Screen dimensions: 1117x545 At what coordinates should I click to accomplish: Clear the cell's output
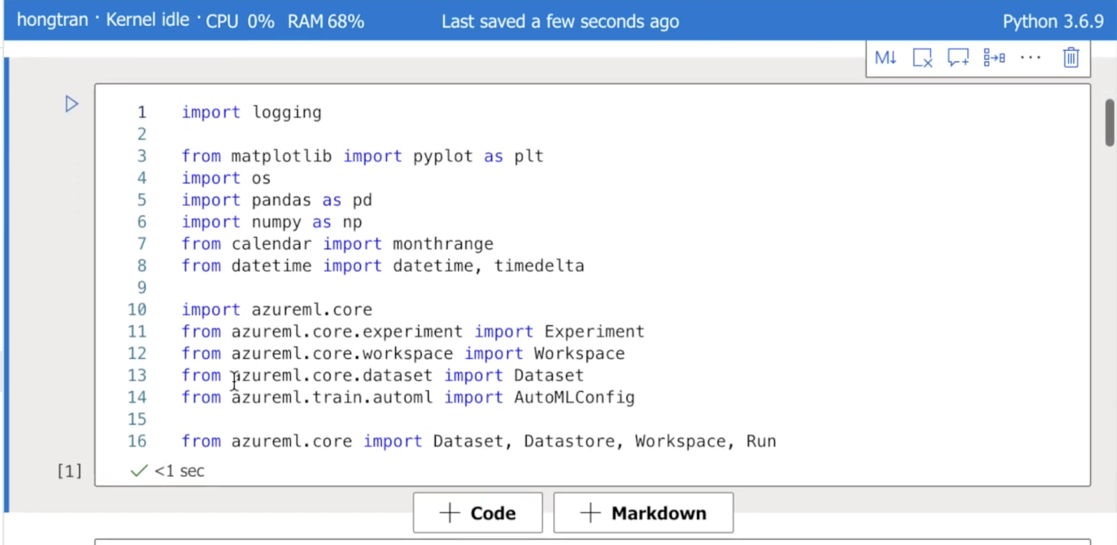(x=922, y=57)
